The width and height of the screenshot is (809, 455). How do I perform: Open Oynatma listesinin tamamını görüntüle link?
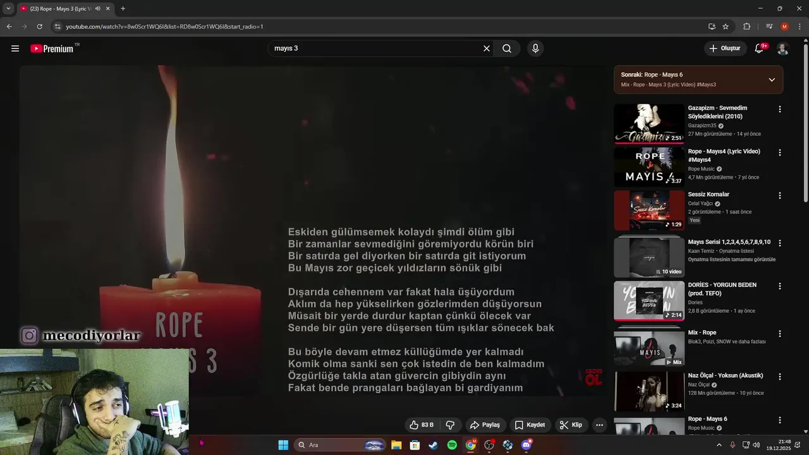coord(732,259)
